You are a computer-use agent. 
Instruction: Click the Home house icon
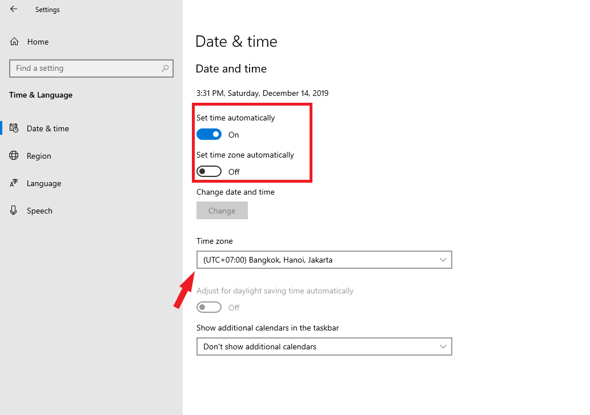tap(14, 42)
